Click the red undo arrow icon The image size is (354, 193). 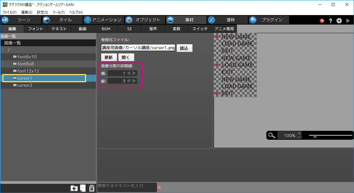pyautogui.click(x=322, y=21)
